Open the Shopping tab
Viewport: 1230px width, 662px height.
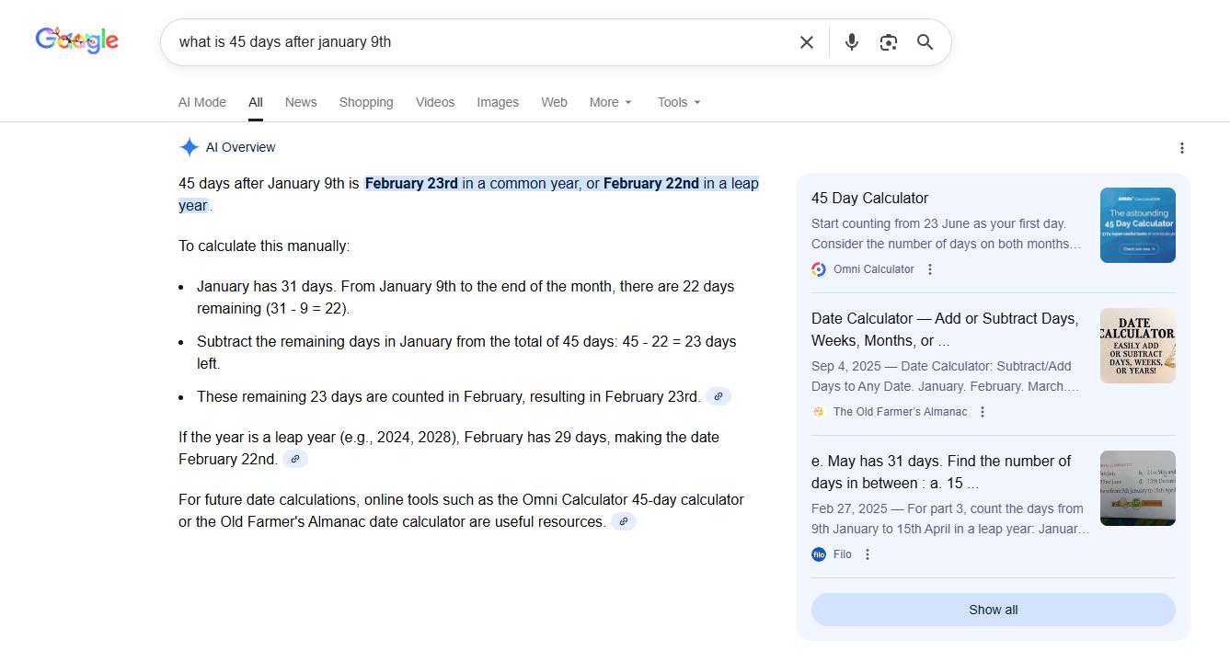pos(366,102)
